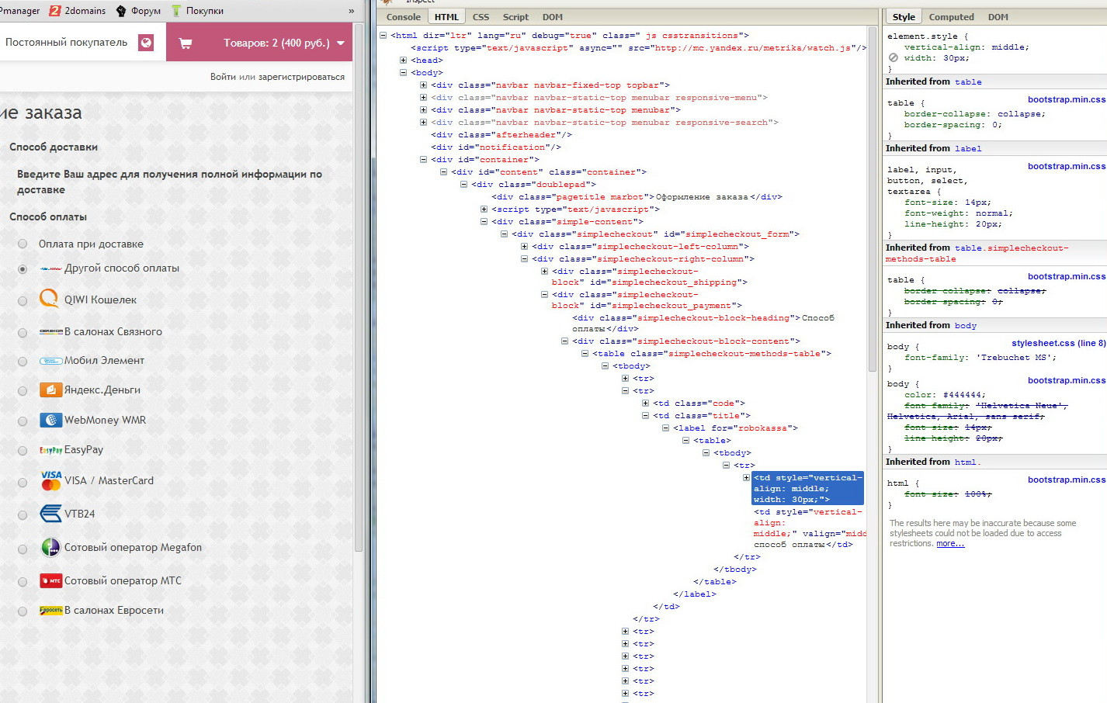This screenshot has height=703, width=1107.
Task: Open the cart dropdown arrow
Action: tap(341, 43)
